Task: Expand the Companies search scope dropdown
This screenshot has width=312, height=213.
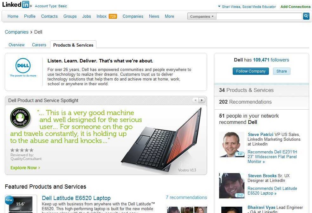Action: pos(202,16)
